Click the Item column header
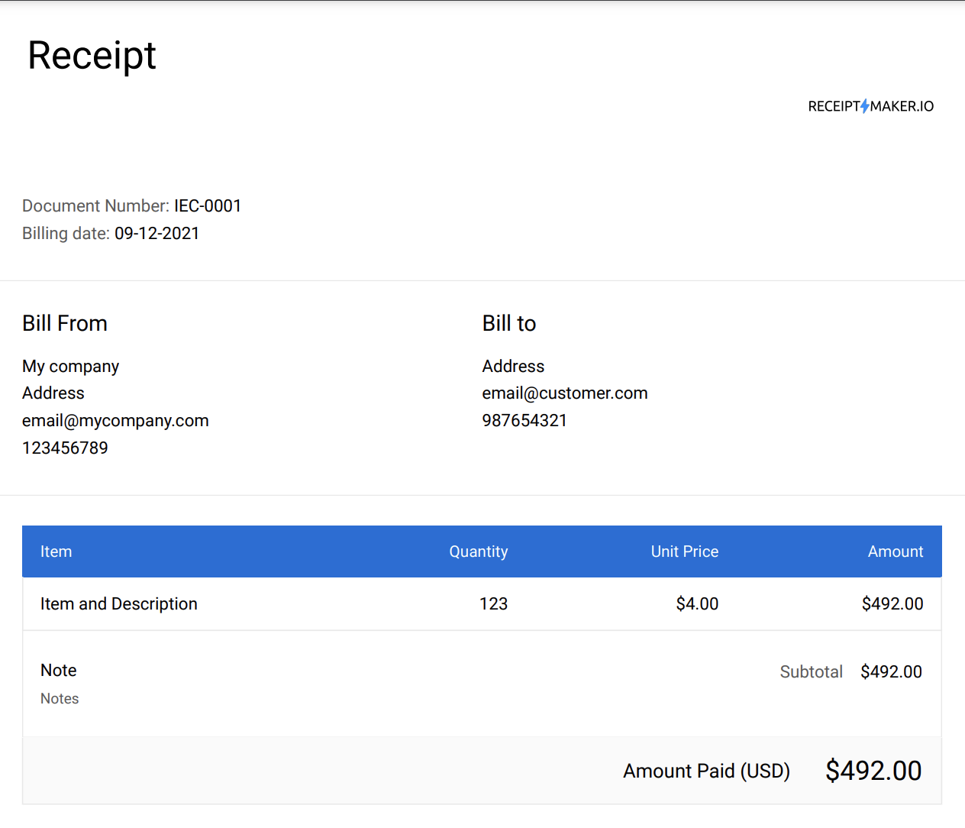The height and width of the screenshot is (828, 965). pos(56,551)
